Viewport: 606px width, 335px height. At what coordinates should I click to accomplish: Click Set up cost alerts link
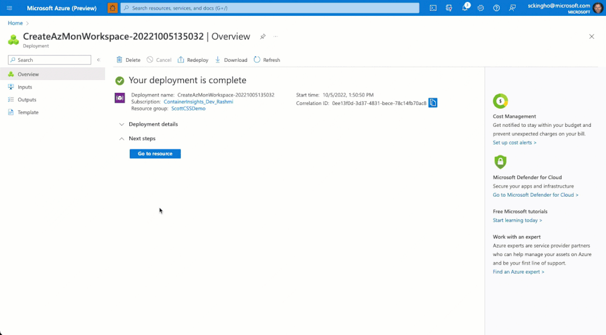coord(514,143)
